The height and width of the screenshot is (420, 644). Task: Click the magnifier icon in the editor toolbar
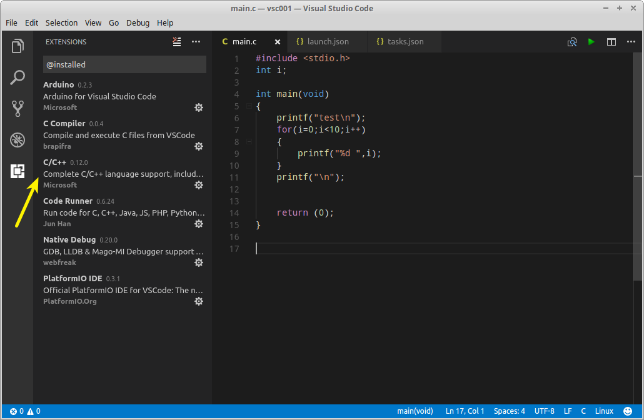pyautogui.click(x=571, y=42)
